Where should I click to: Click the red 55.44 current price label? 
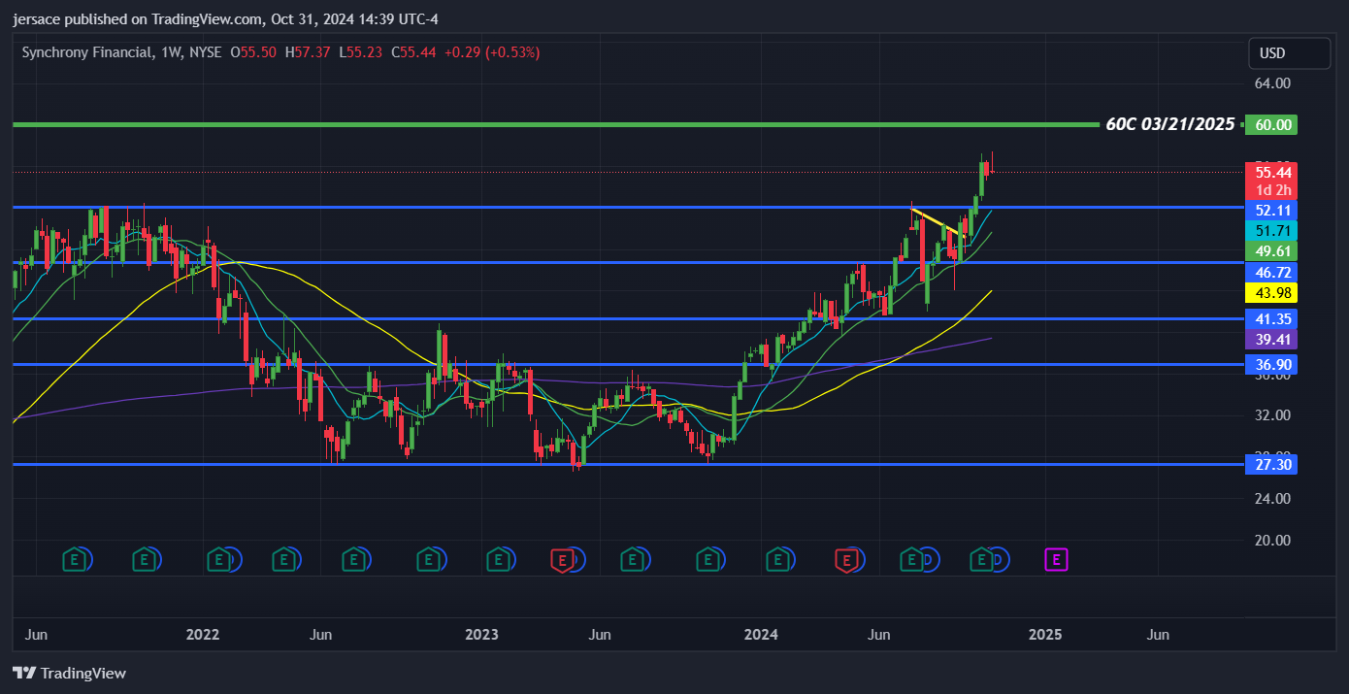pyautogui.click(x=1273, y=172)
